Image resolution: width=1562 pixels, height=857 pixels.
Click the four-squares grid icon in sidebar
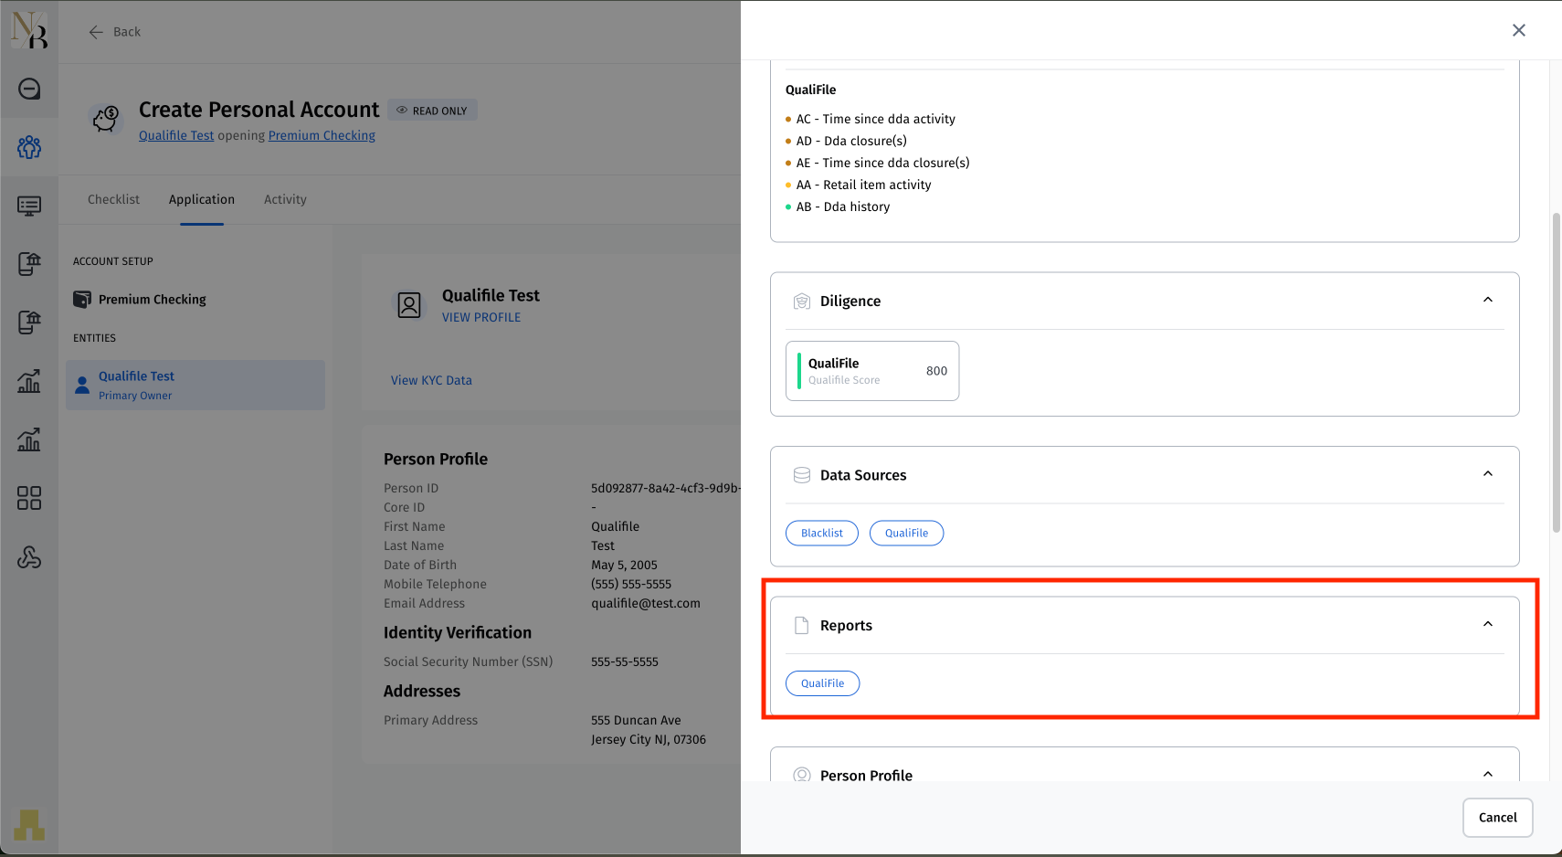click(29, 498)
